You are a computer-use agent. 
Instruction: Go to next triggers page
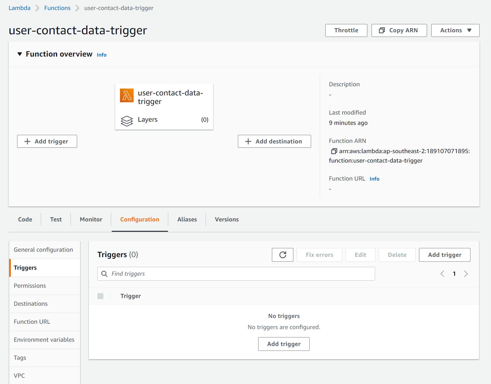pos(466,274)
